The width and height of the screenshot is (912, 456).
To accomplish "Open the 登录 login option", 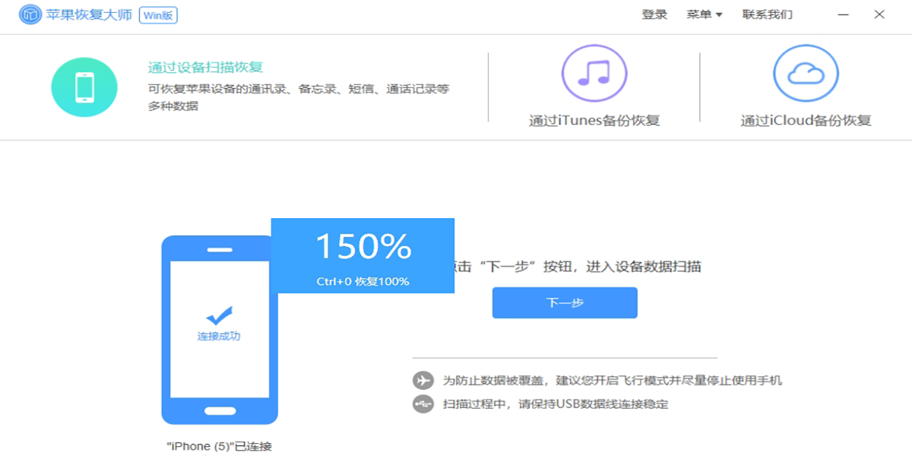I will pyautogui.click(x=654, y=14).
